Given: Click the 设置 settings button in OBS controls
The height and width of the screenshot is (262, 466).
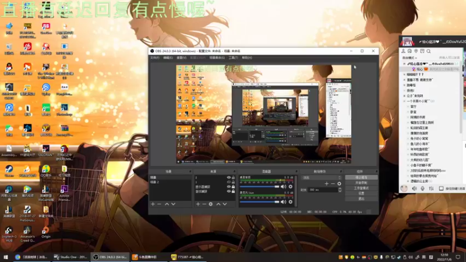Looking at the screenshot, I should [361, 193].
